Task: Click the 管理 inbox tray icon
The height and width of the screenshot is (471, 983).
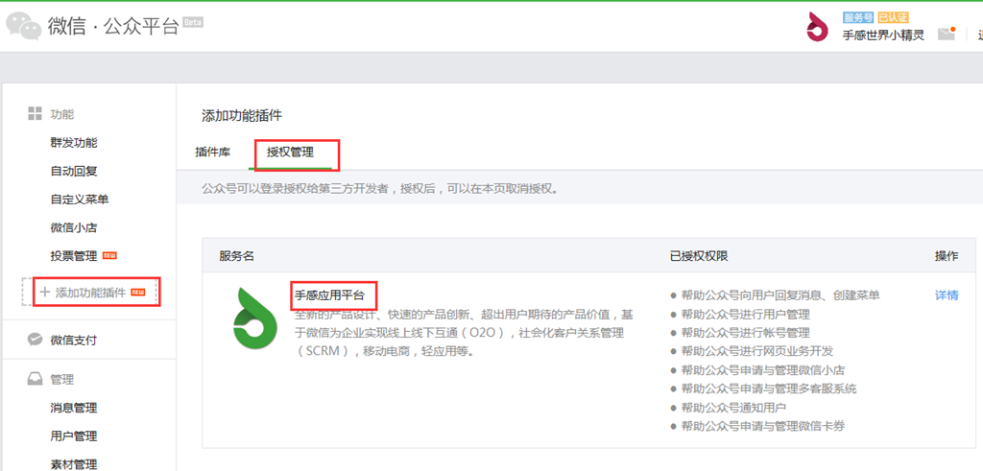Action: [36, 379]
